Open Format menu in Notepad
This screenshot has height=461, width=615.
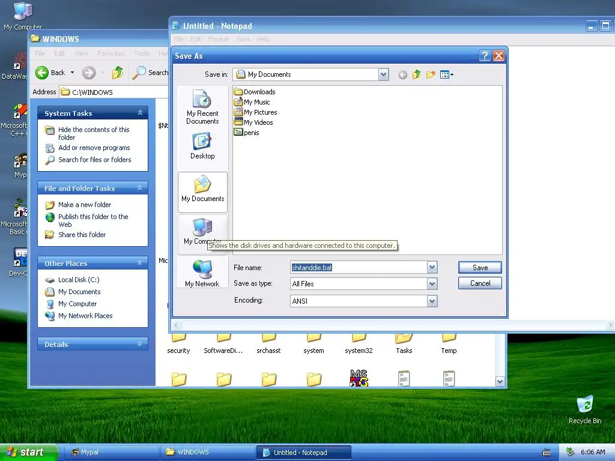click(x=219, y=39)
